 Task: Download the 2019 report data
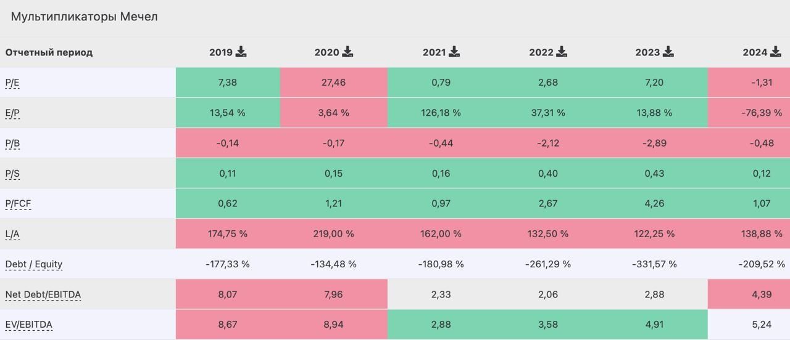pyautogui.click(x=241, y=52)
